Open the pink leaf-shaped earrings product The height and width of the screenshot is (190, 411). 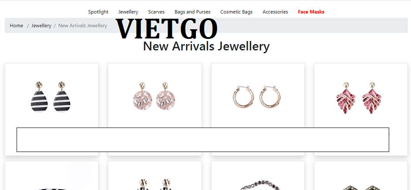(359, 98)
